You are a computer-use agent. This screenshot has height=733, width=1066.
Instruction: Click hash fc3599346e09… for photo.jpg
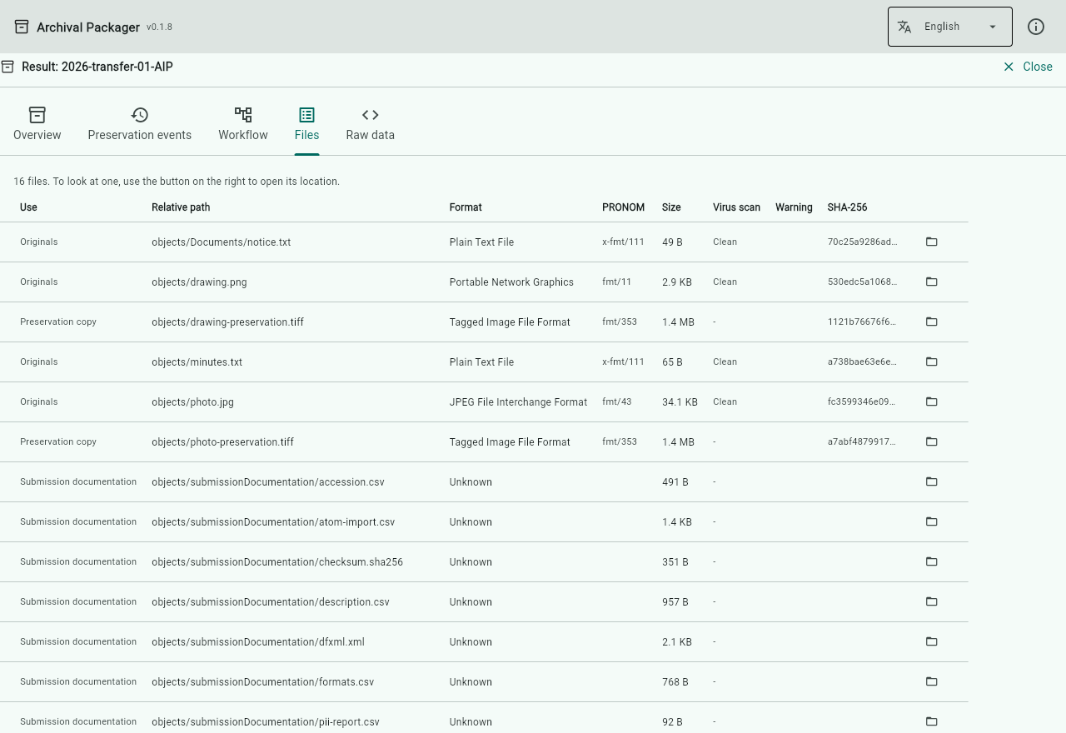862,401
